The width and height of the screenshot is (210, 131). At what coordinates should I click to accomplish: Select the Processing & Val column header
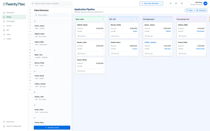point(191,19)
